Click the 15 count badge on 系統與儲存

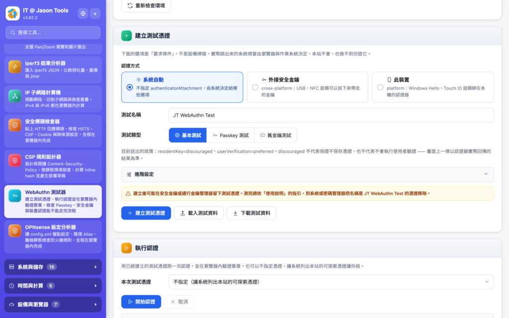pos(52,267)
